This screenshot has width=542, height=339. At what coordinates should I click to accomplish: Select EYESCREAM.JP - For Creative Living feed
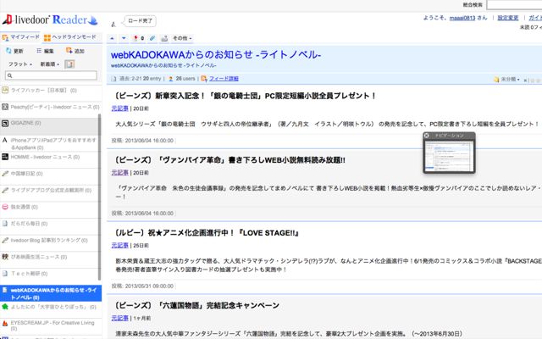point(51,325)
